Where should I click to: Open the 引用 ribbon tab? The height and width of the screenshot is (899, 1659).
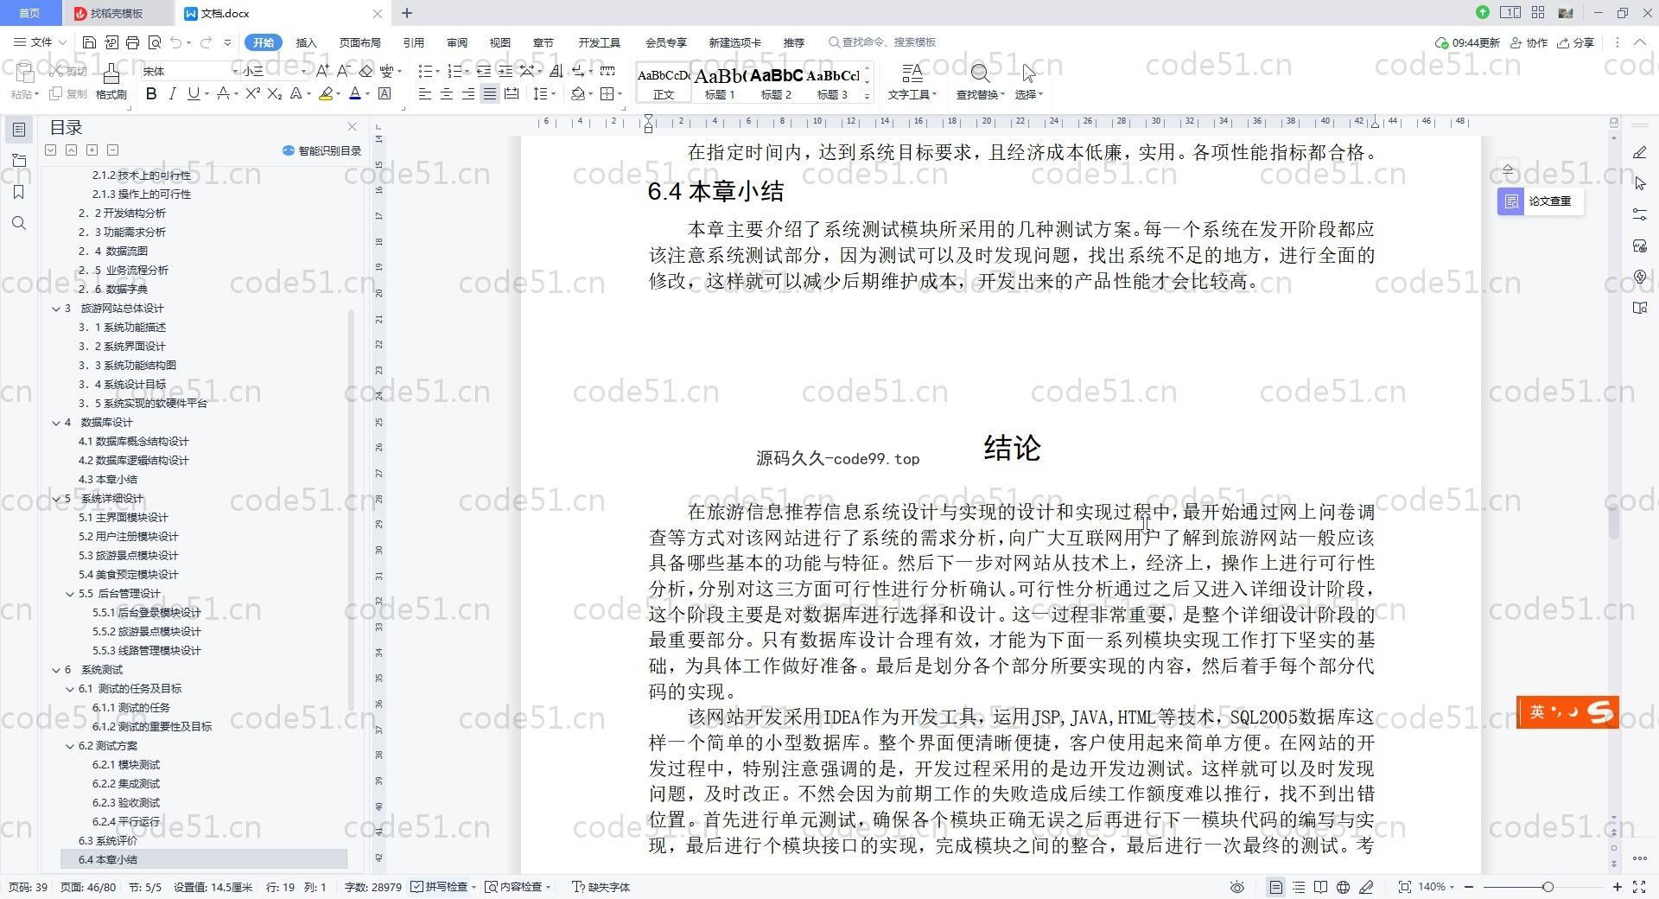pos(413,42)
